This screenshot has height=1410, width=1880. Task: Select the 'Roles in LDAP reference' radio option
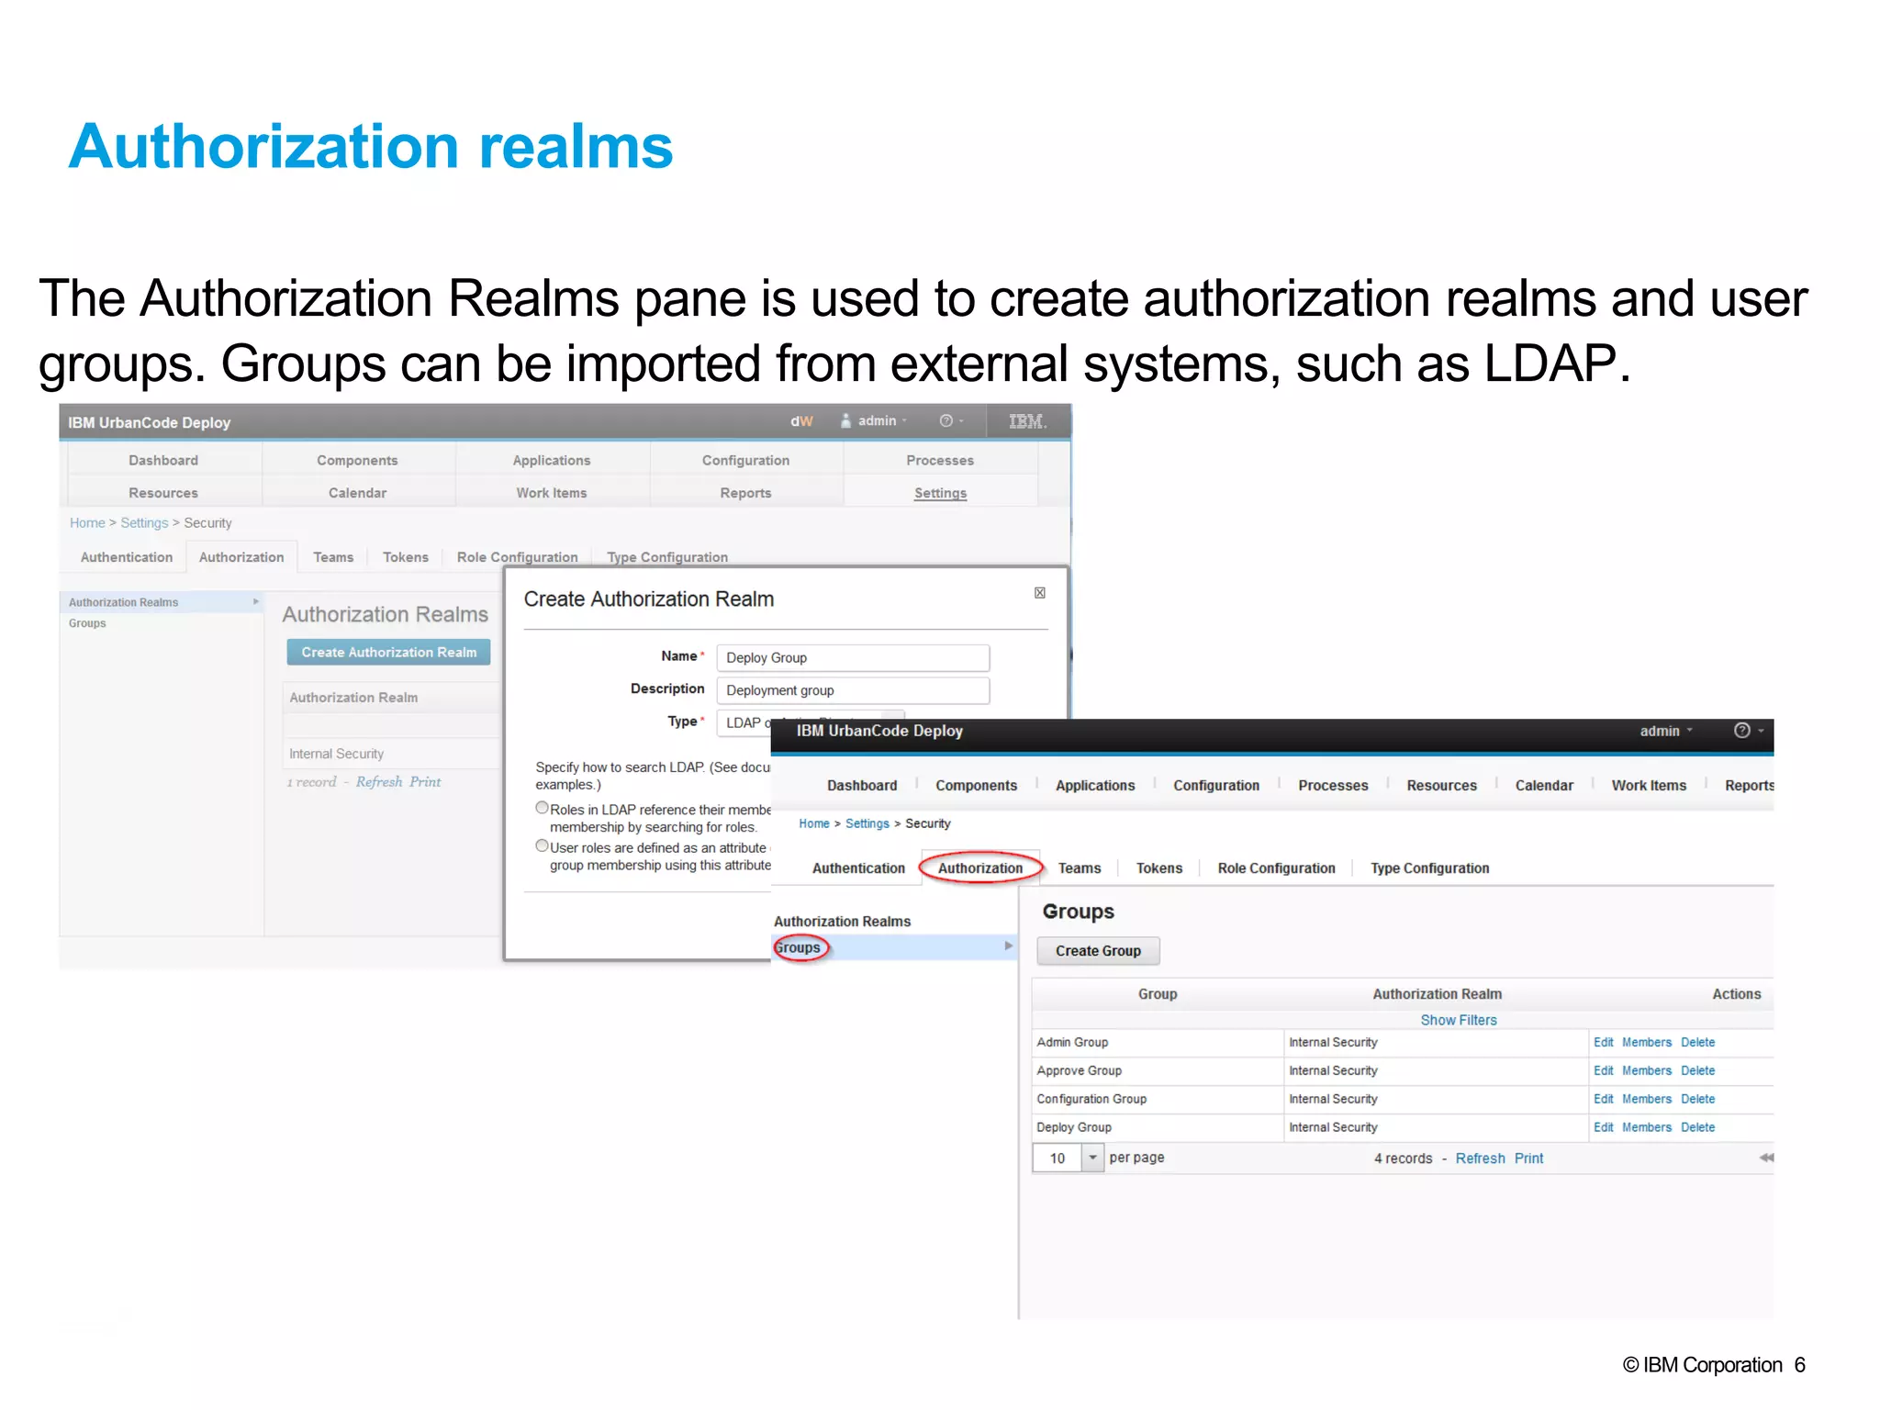[x=543, y=808]
